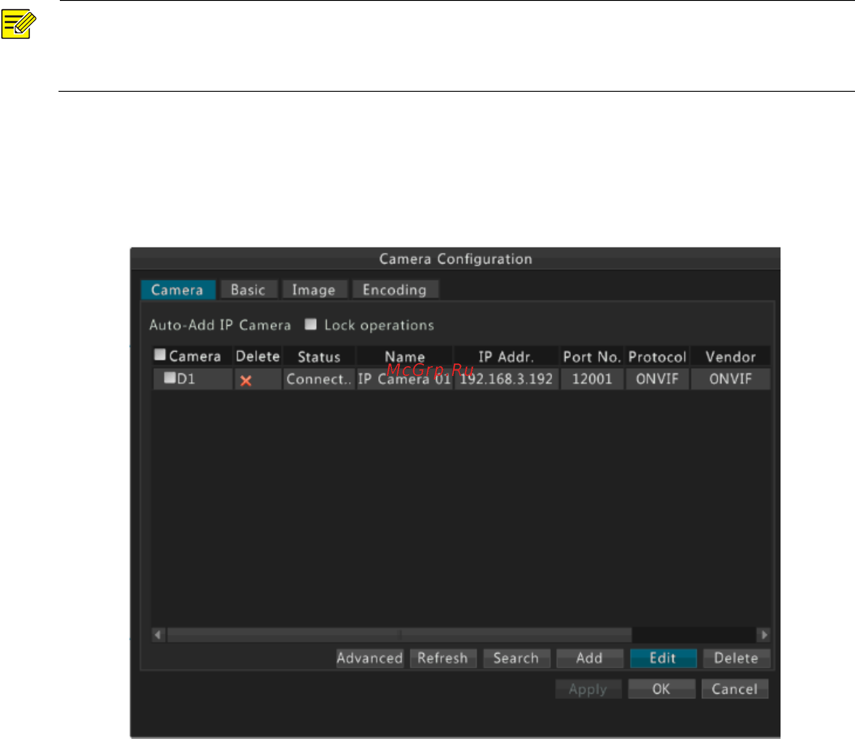This screenshot has height=739, width=855.
Task: Click the horizontal scrollbar thumb
Action: (399, 635)
